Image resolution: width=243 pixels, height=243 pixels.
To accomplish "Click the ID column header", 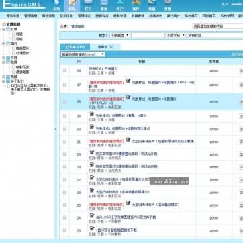I will [x=79, y=61].
